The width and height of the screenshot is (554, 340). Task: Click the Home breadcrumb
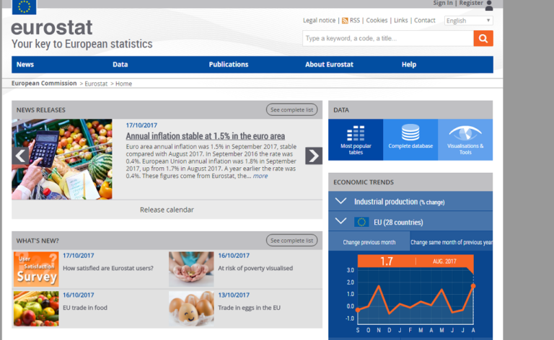(x=123, y=84)
